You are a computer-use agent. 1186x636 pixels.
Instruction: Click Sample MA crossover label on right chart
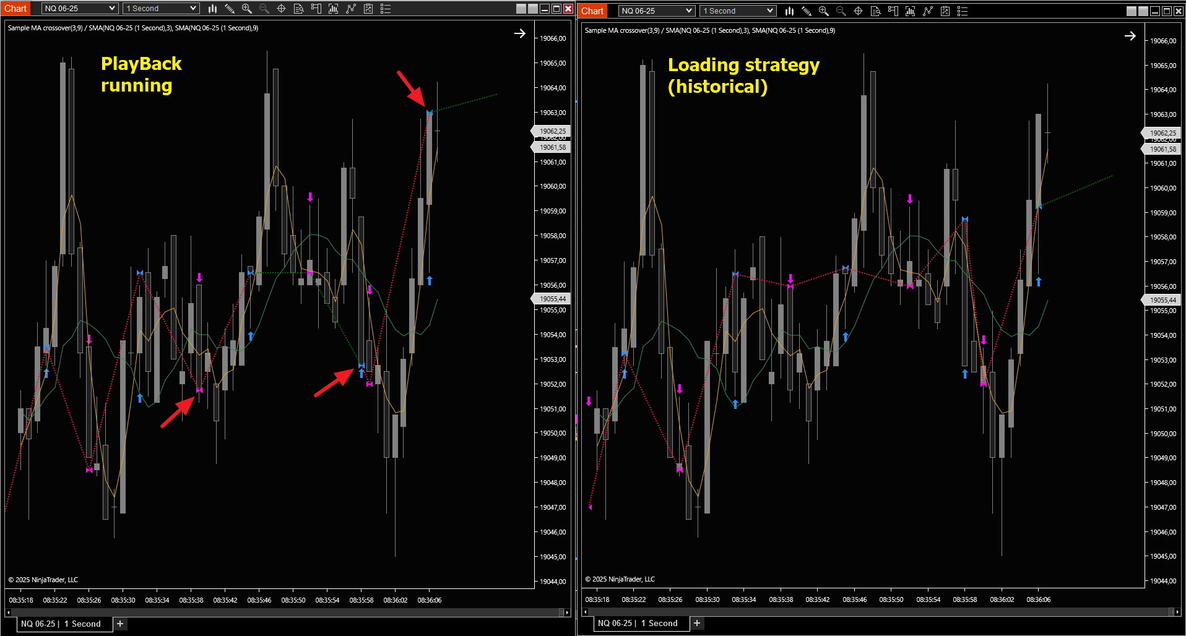click(x=710, y=30)
